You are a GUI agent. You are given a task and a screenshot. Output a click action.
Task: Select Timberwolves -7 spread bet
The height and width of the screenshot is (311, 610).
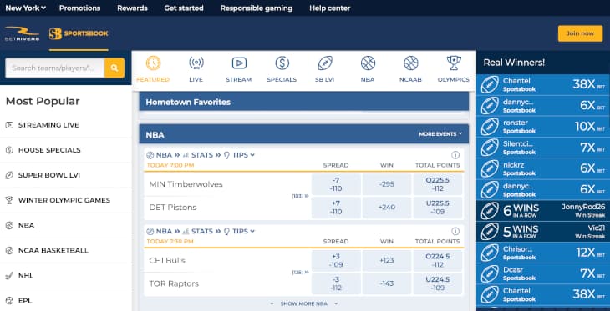[336, 184]
